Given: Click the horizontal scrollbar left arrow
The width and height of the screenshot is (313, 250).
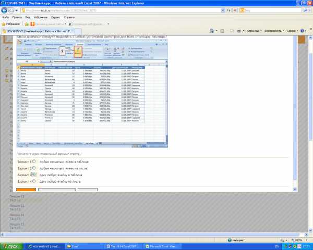Looking at the screenshot, I should 2,235.
